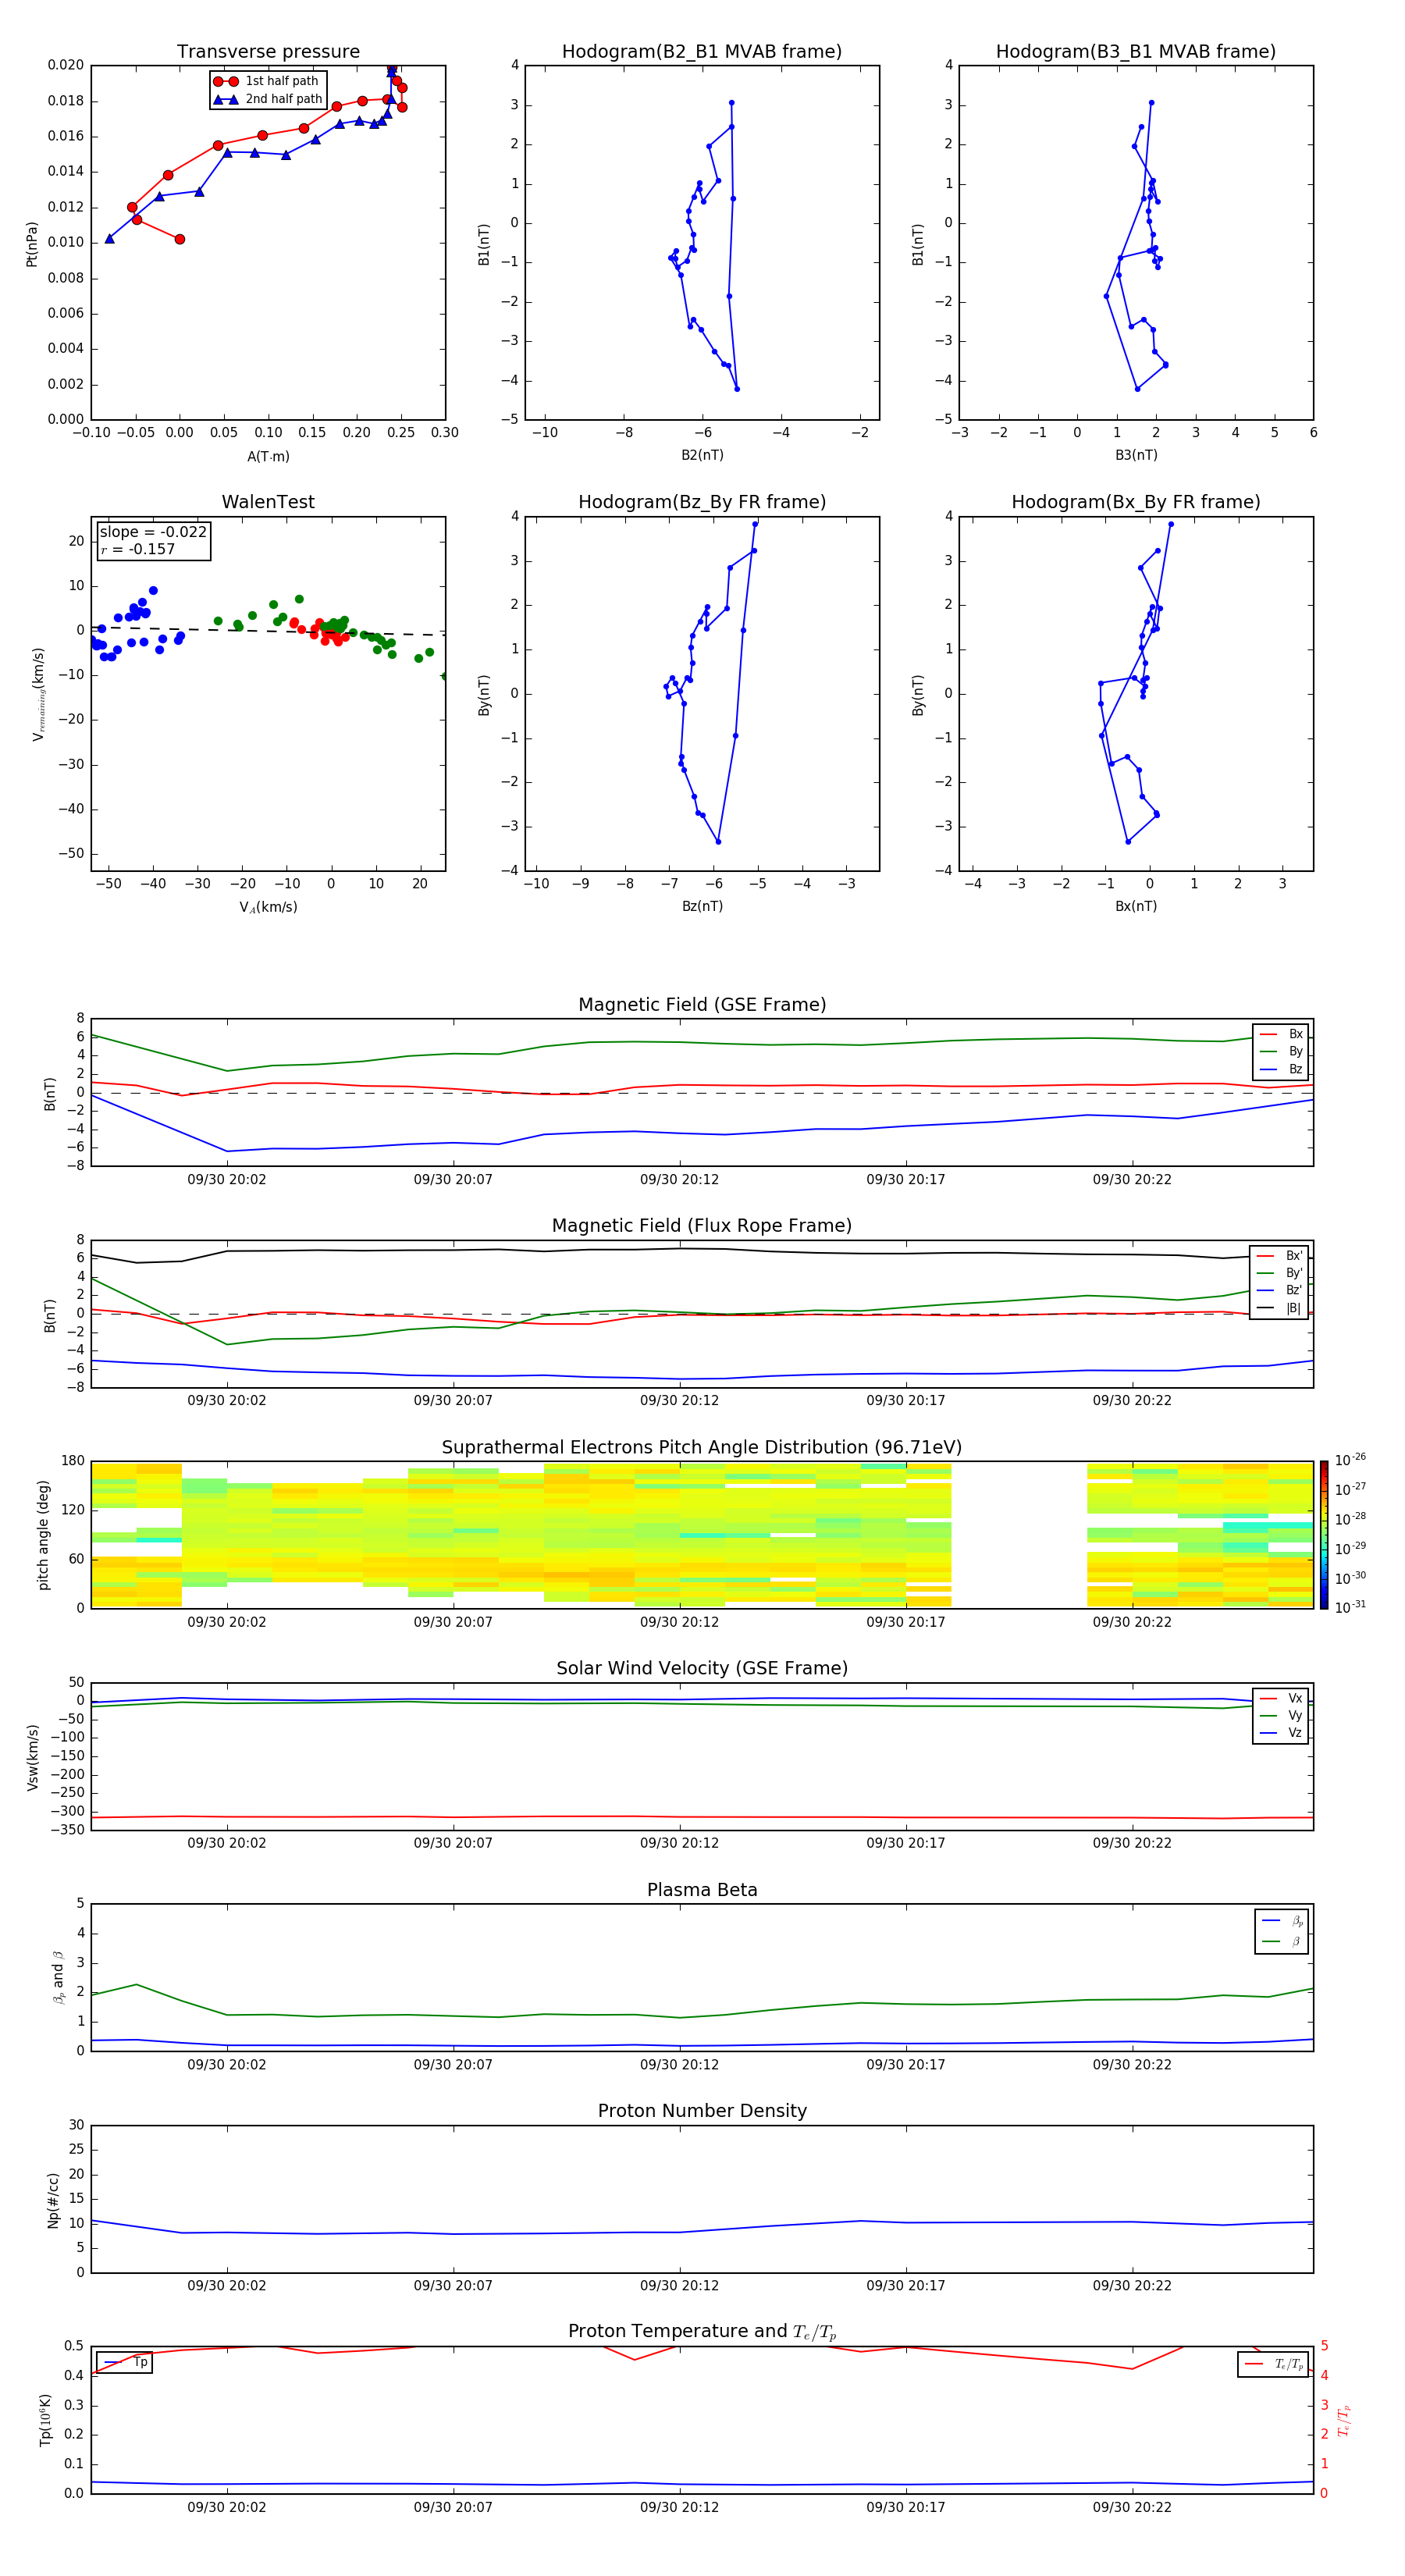Click the "Proton Number Density" plot title
This screenshot has width=1405, height=2576.
coord(701,2110)
